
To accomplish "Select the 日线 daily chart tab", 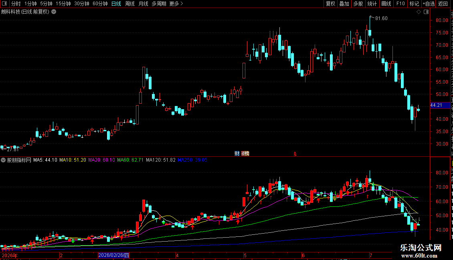I will coord(116,4).
